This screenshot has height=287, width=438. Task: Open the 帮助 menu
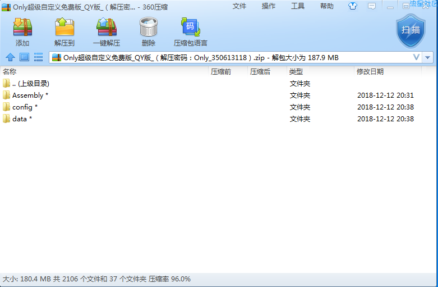(x=327, y=6)
